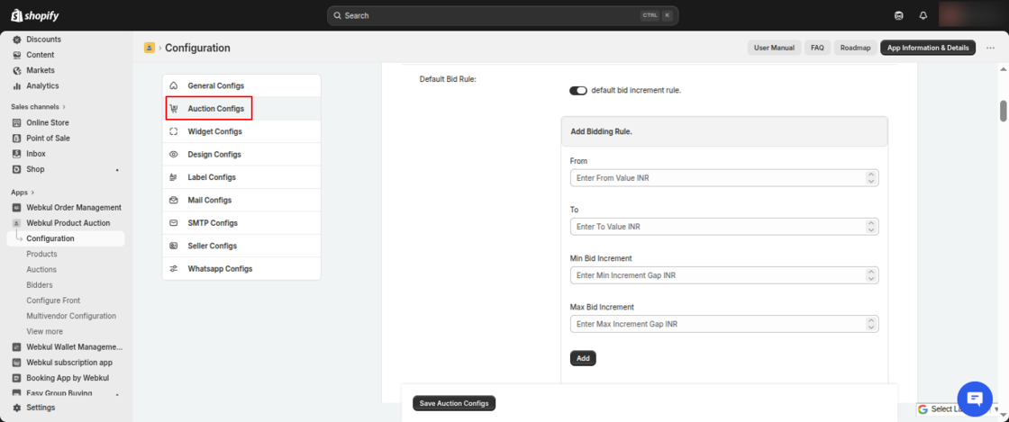Screen dimensions: 1009x422
Task: Click stepper arrows in Max Bid Increment
Action: pyautogui.click(x=870, y=324)
